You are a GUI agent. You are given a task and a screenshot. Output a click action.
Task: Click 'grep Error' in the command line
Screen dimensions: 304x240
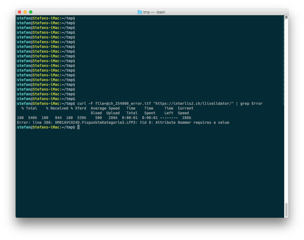pos(251,103)
